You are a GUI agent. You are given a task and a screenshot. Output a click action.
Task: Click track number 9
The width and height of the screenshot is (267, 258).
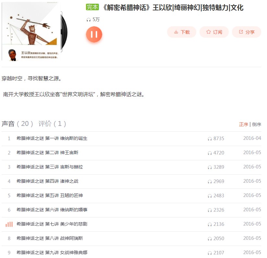click(9, 253)
